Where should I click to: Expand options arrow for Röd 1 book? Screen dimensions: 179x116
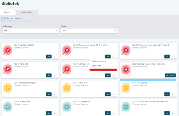tap(55, 57)
